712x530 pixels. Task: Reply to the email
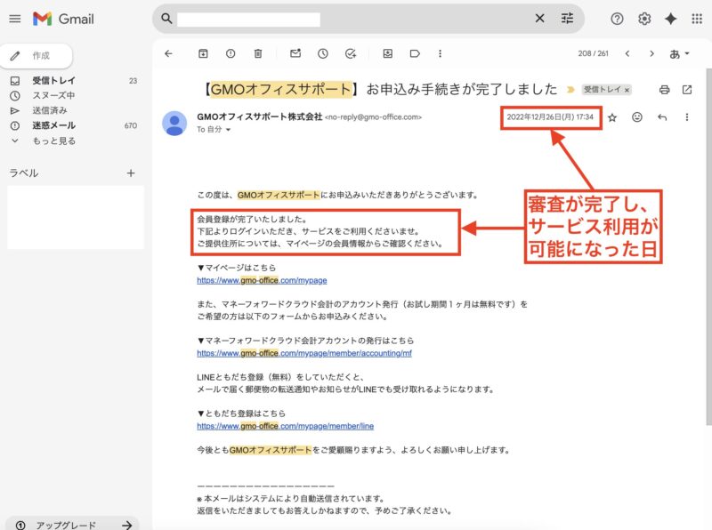[662, 117]
